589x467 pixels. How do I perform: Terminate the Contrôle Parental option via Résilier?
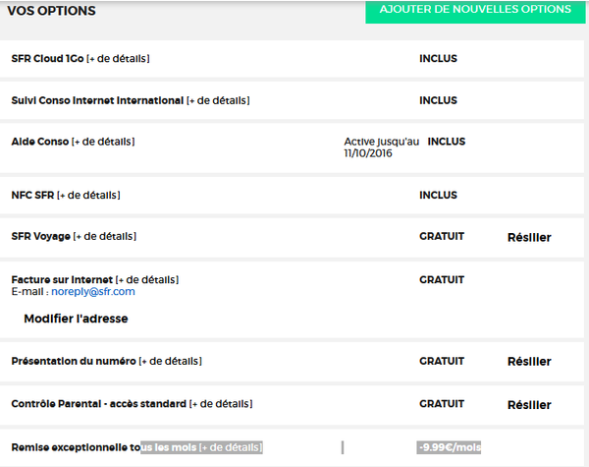coord(529,405)
